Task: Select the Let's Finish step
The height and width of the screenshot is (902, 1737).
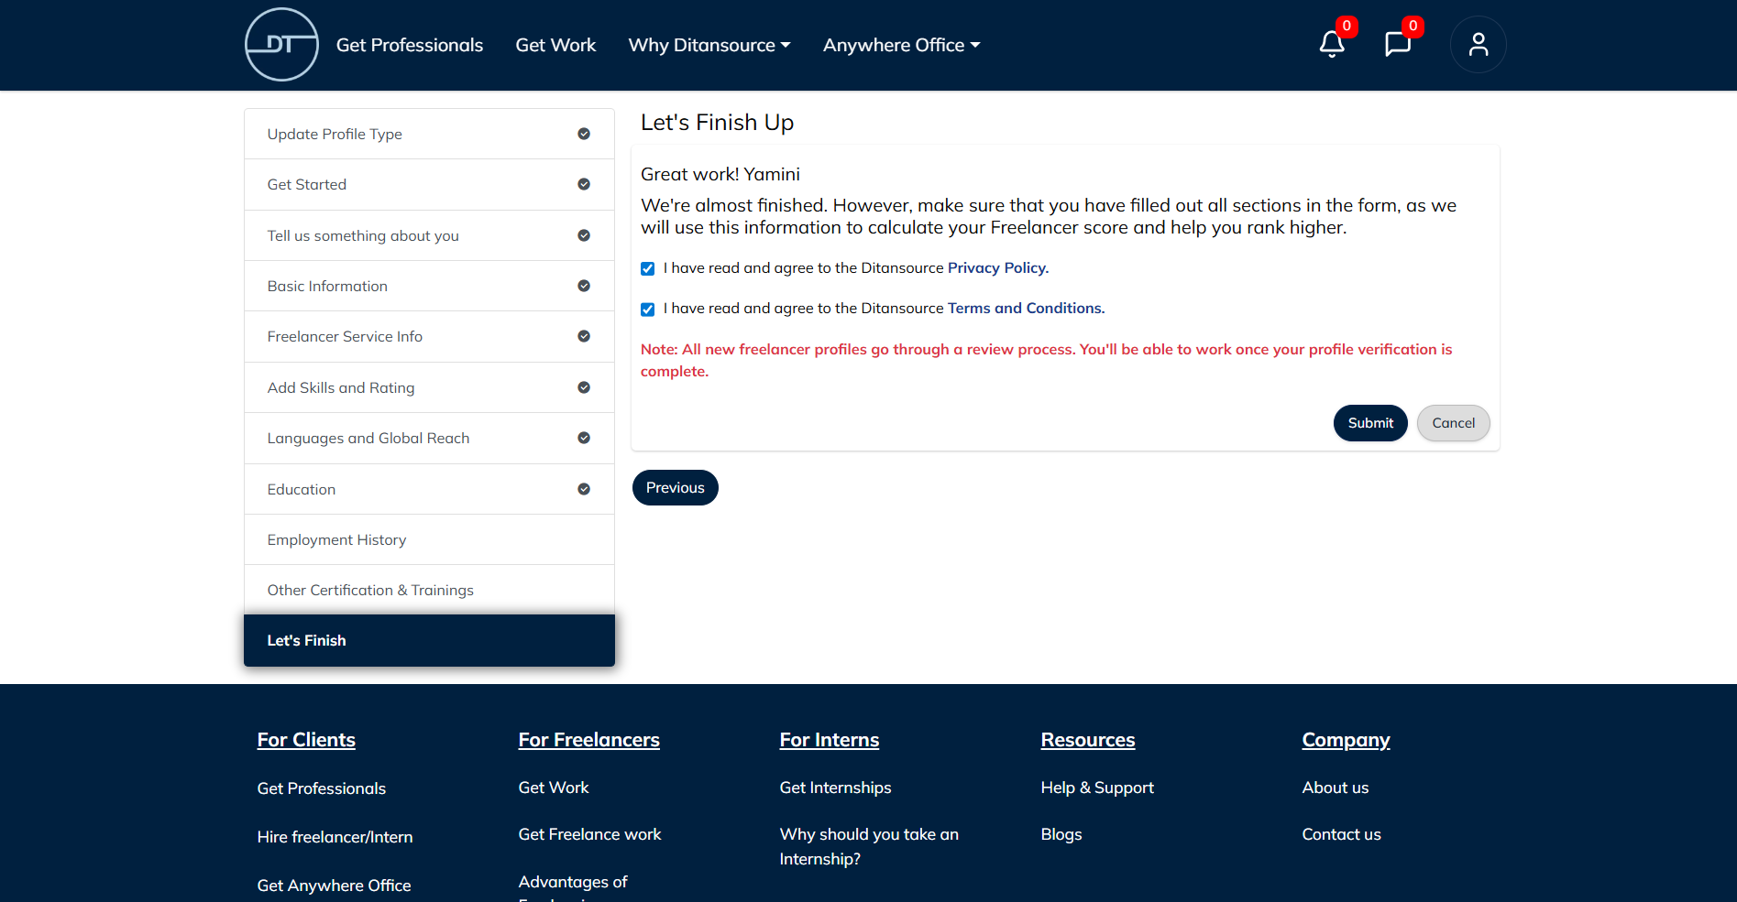Action: tap(429, 641)
